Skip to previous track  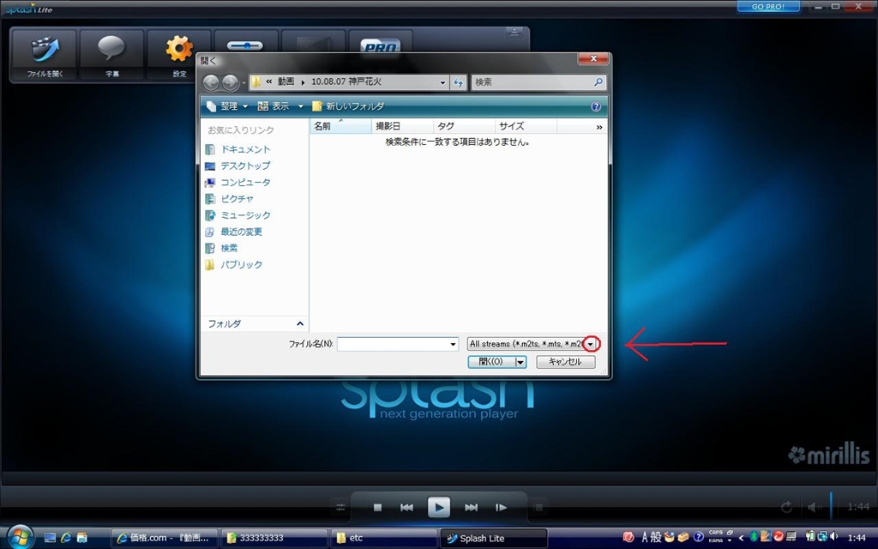(407, 508)
